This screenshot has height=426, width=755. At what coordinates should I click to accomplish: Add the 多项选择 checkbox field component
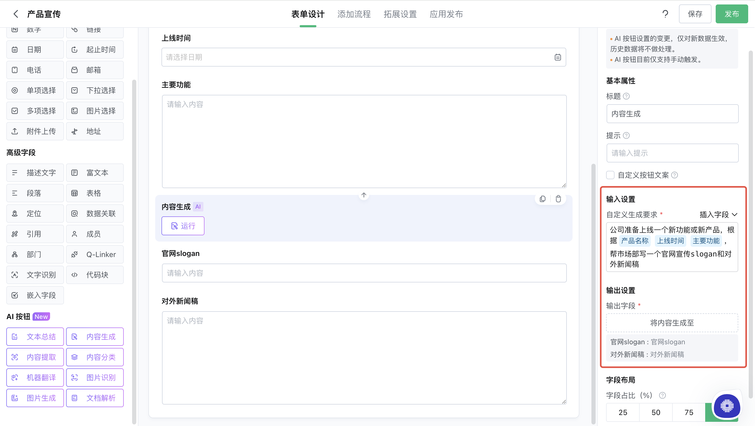[35, 111]
